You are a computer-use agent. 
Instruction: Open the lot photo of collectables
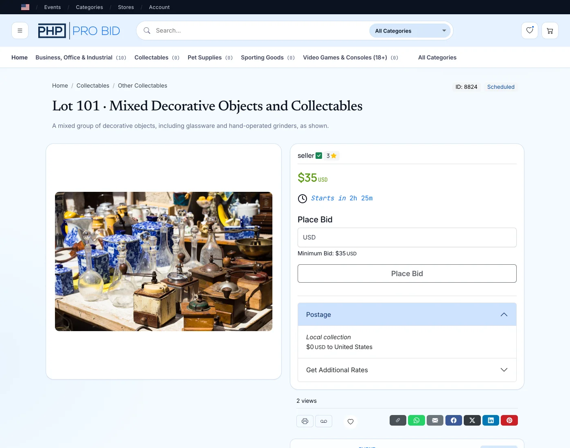click(x=164, y=261)
